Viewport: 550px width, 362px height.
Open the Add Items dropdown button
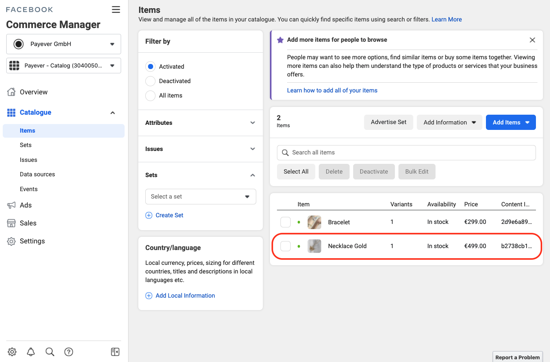click(511, 122)
